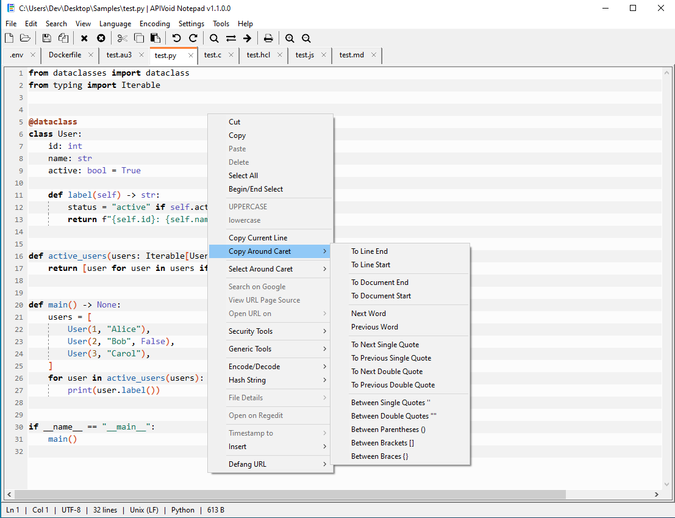
Task: Expand Select Around Caret submenu
Action: pos(270,268)
